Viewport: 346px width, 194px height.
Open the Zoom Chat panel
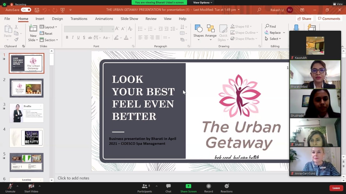tap(168, 186)
